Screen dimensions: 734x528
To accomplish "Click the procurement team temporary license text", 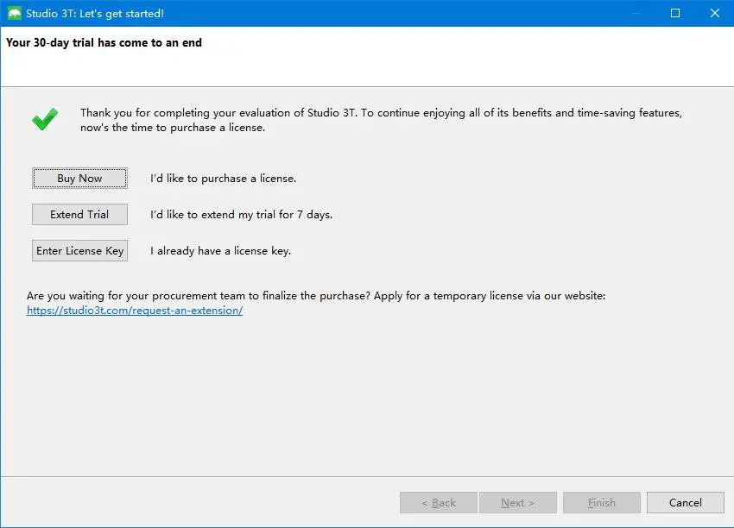I will tap(316, 296).
